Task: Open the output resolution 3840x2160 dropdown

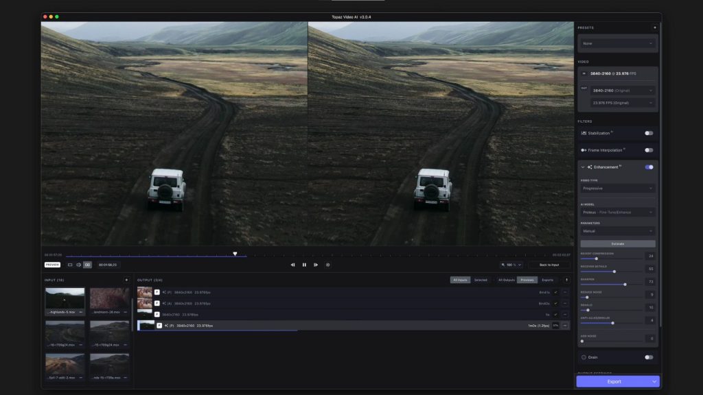Action: pyautogui.click(x=622, y=91)
